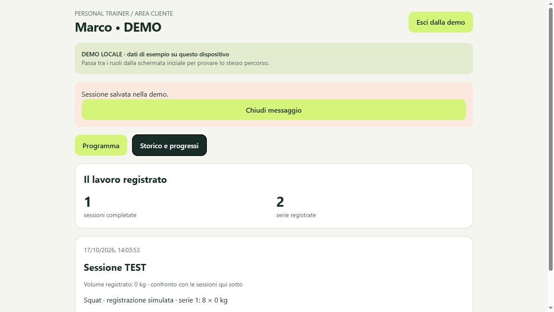This screenshot has width=554, height=312.
Task: Select the Storico e progressi tab
Action: 169,145
